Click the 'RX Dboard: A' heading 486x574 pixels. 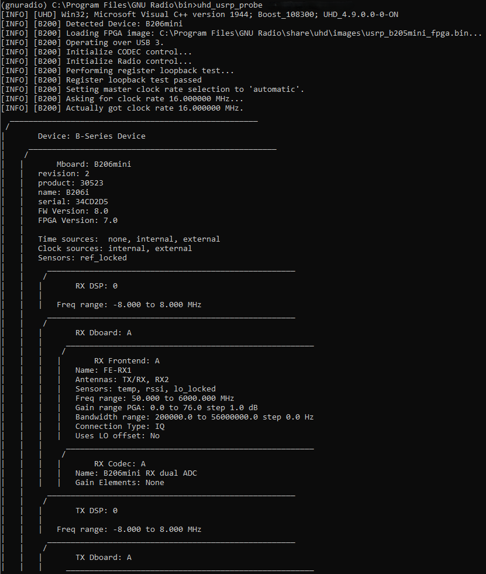(x=104, y=332)
